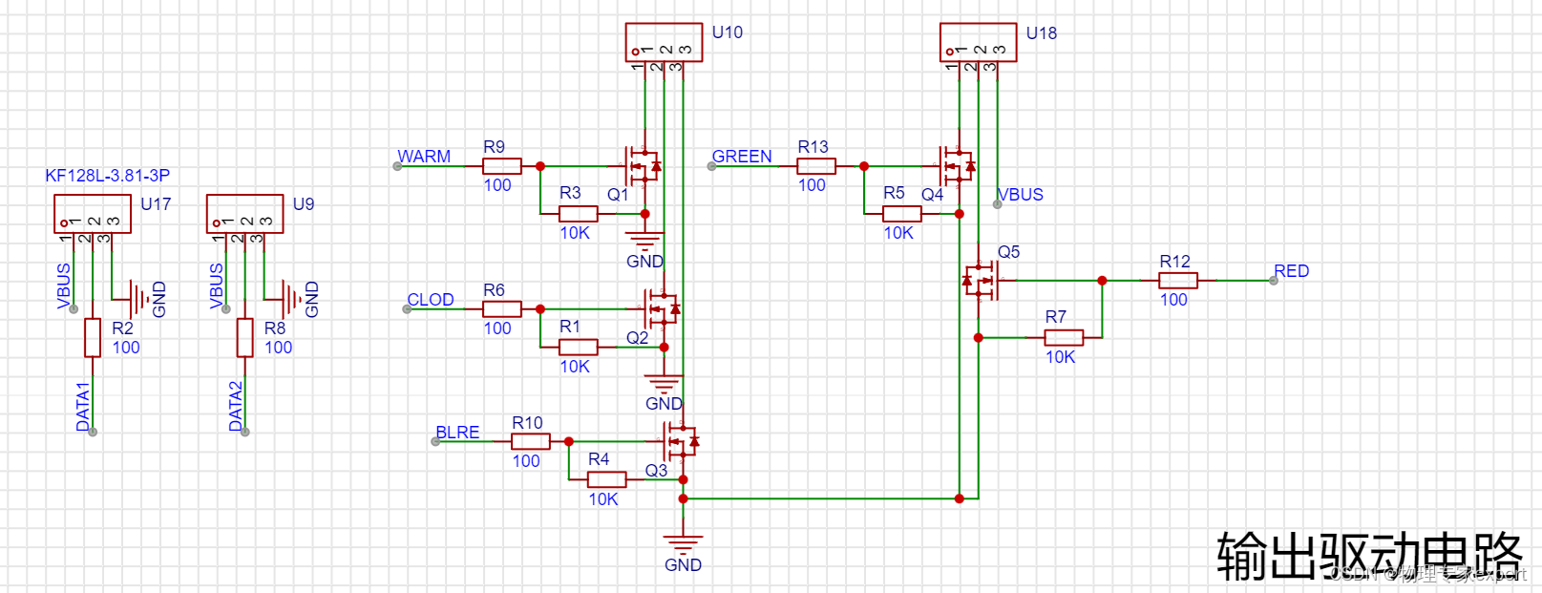
Task: Click the ground symbol below Q2
Action: click(664, 384)
